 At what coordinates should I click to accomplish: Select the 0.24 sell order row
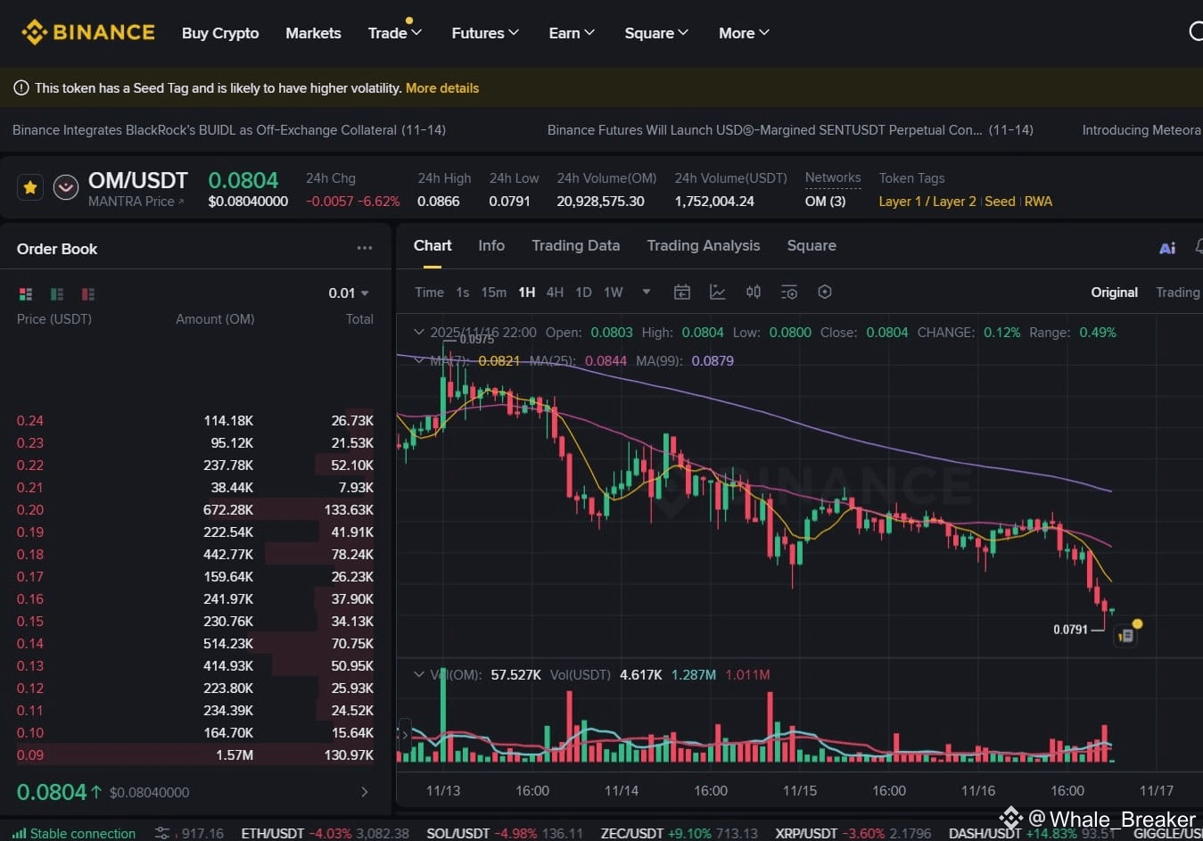click(195, 420)
